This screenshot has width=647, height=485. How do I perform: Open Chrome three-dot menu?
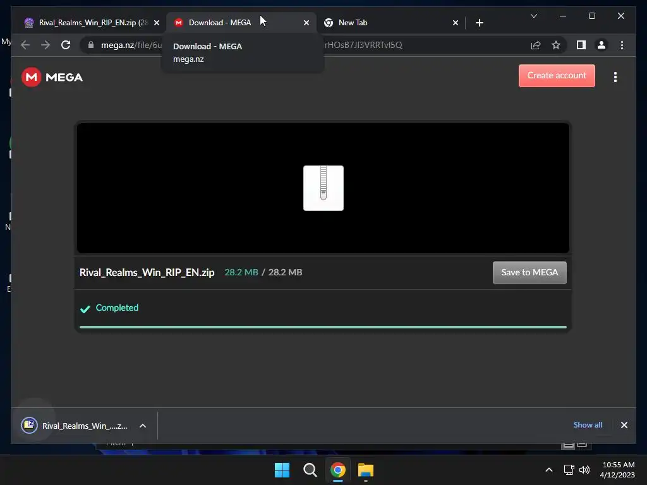point(622,45)
